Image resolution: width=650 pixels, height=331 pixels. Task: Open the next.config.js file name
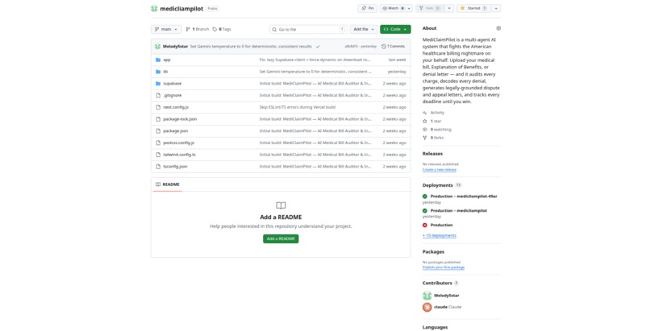click(x=176, y=107)
